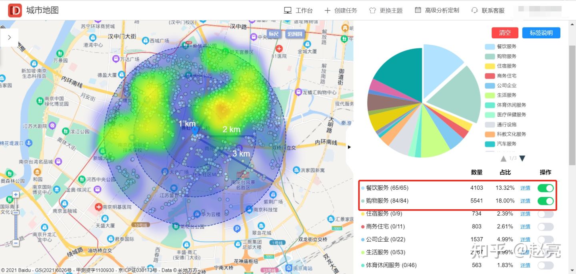Click the 德盈大厦 building marker

(122, 74)
